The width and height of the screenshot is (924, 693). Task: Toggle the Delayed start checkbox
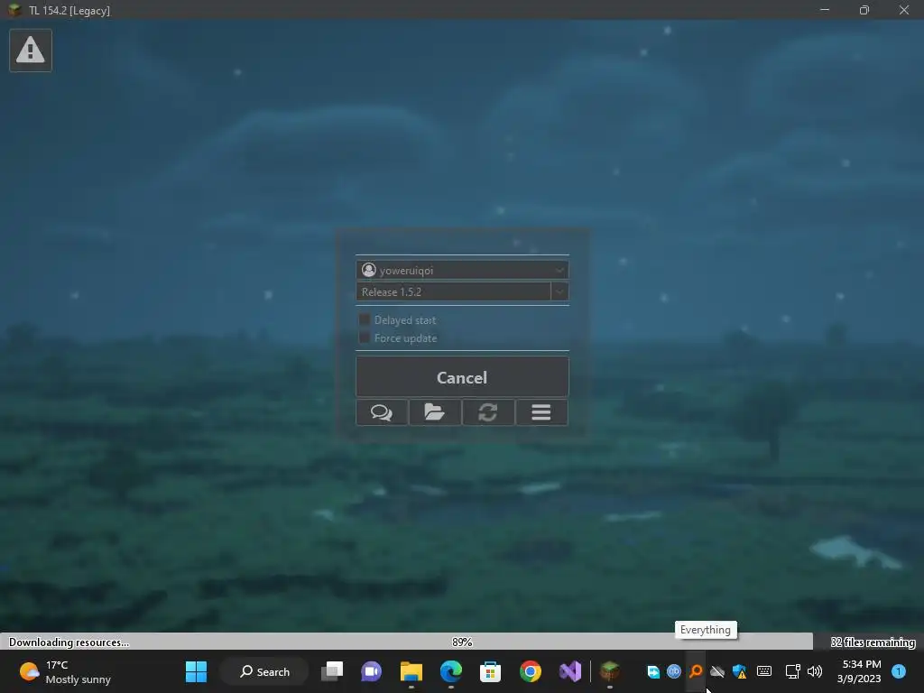[x=365, y=319]
